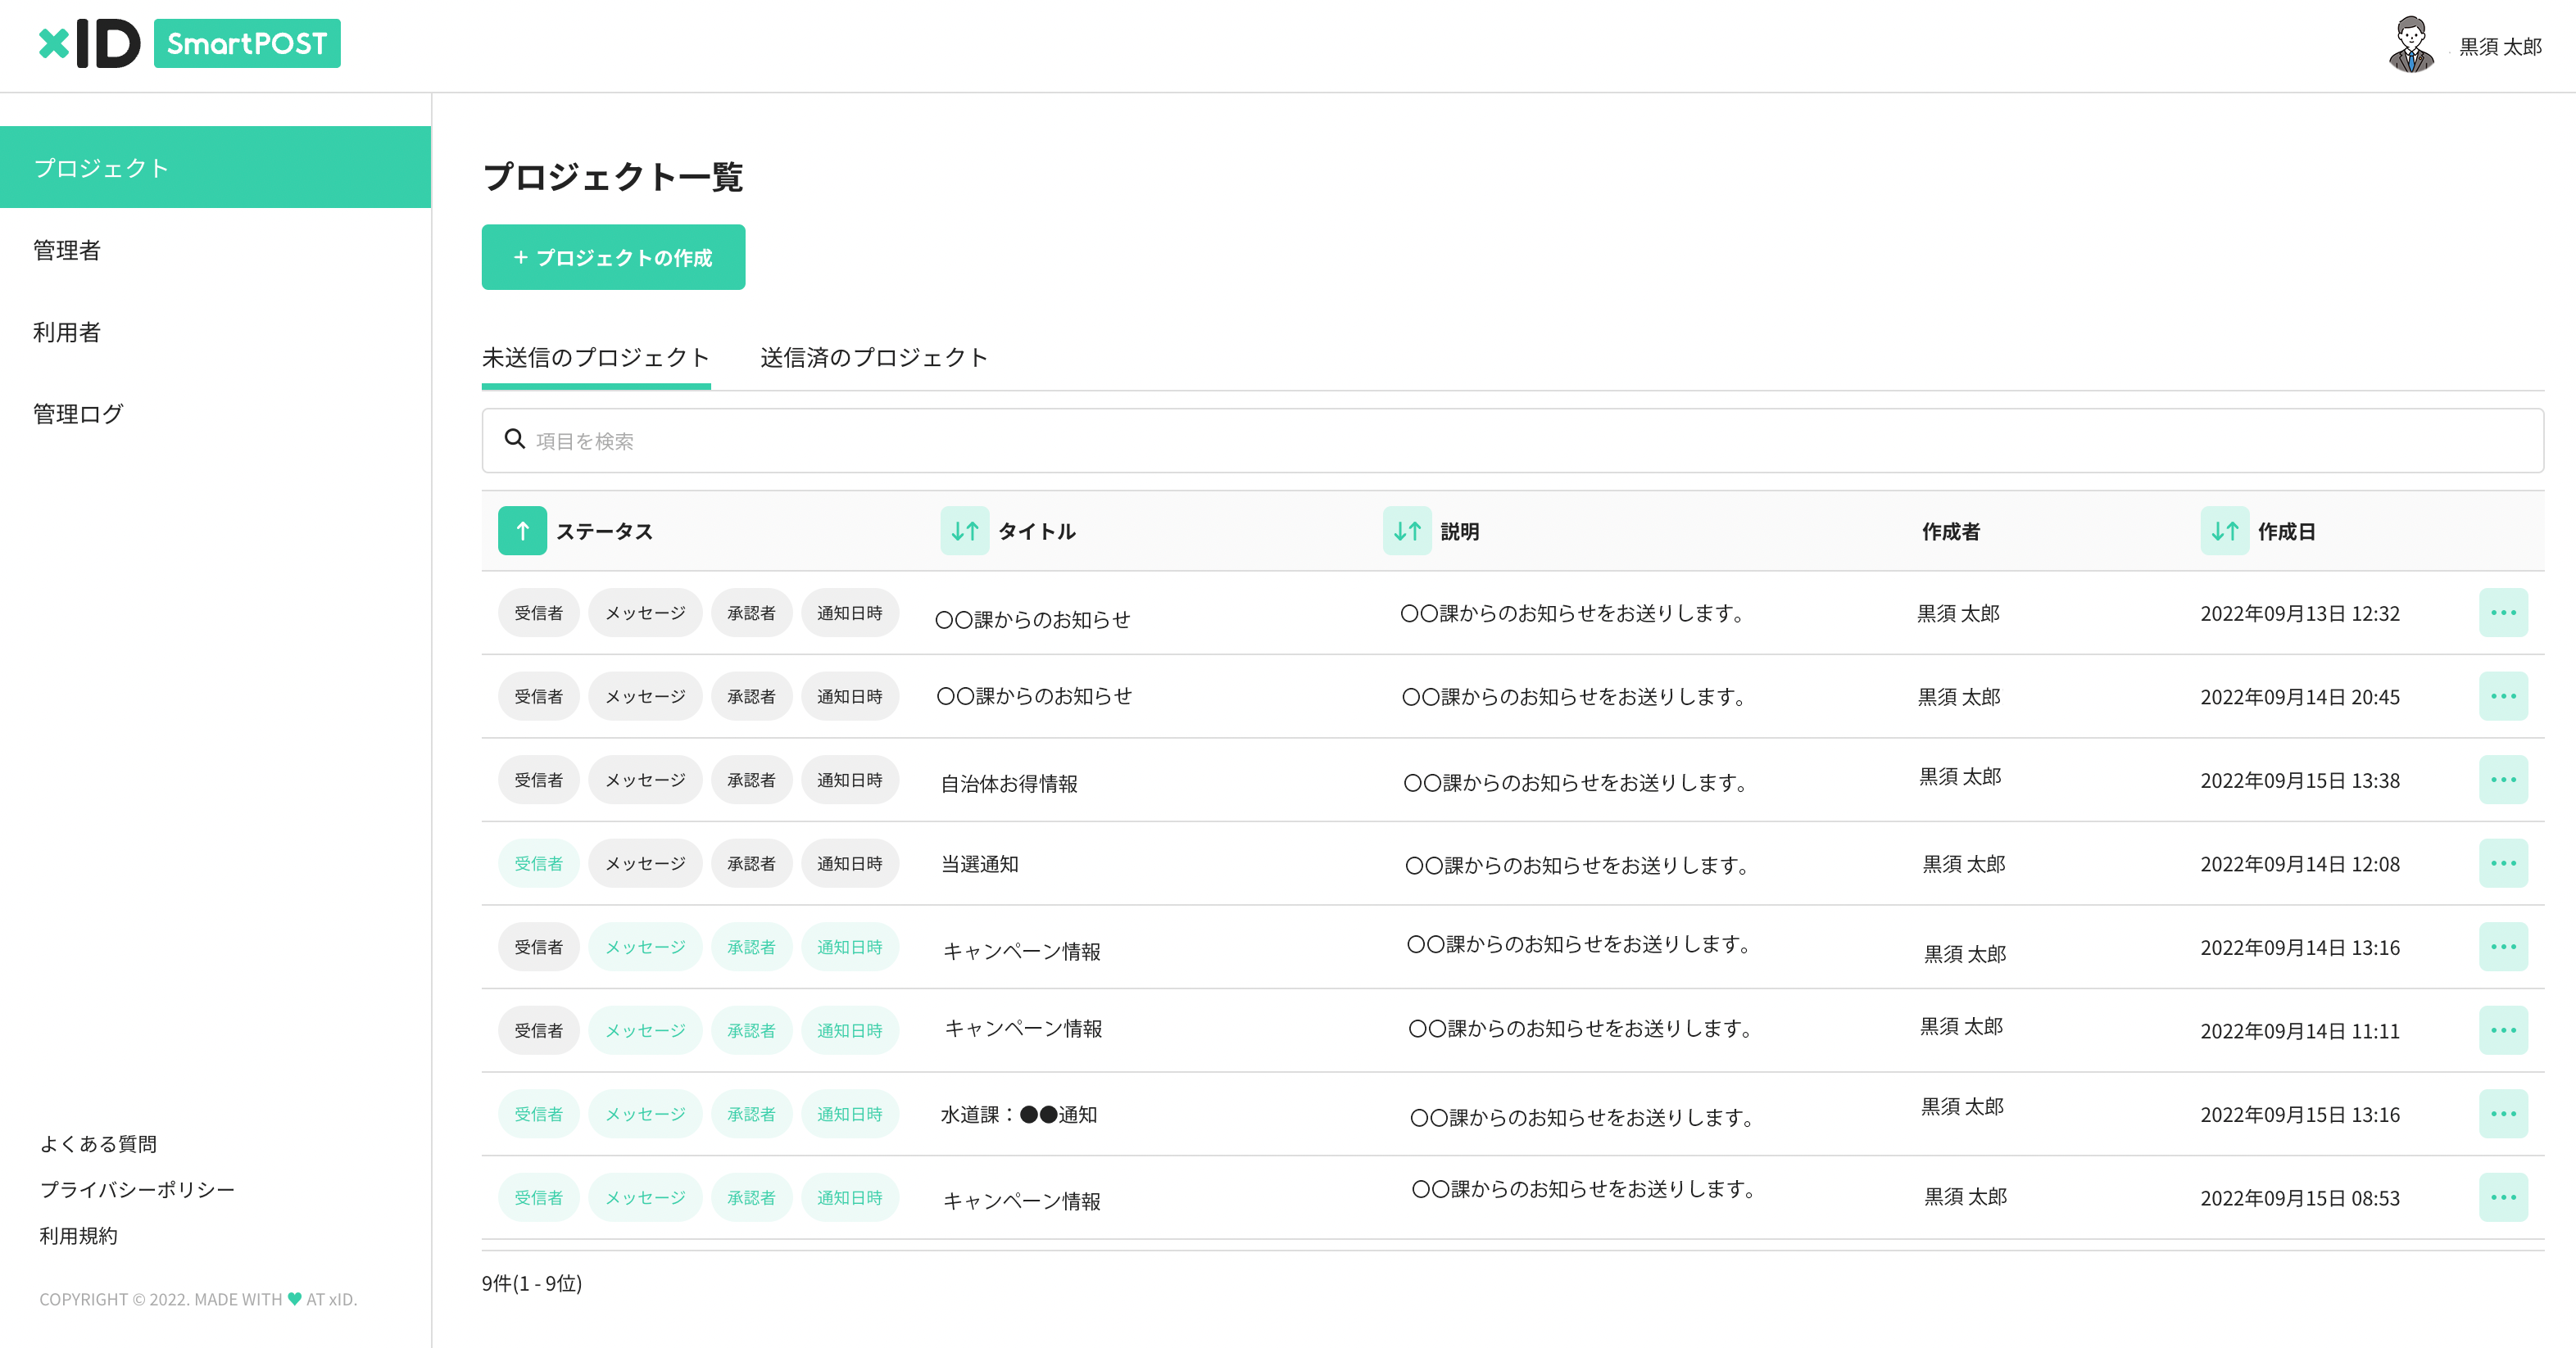Image resolution: width=2576 pixels, height=1348 pixels.
Task: Open the よくある質問 link
Action: (98, 1143)
